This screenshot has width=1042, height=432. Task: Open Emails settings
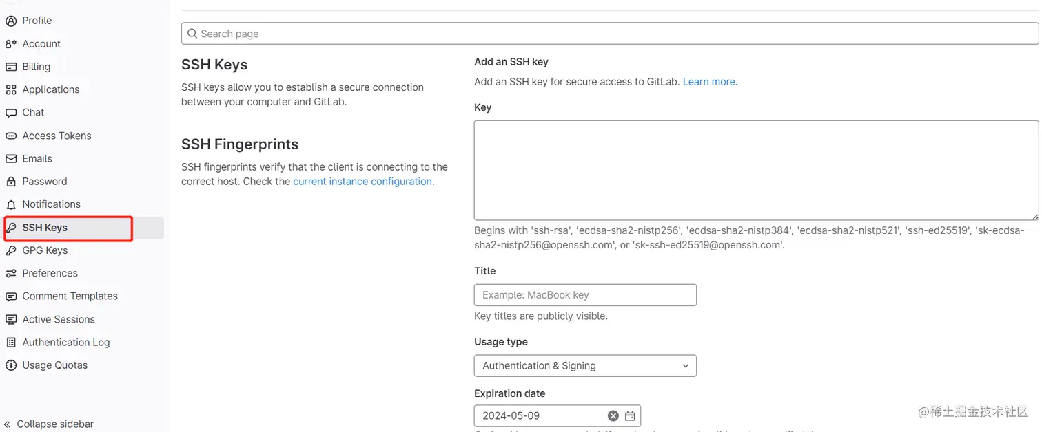37,158
